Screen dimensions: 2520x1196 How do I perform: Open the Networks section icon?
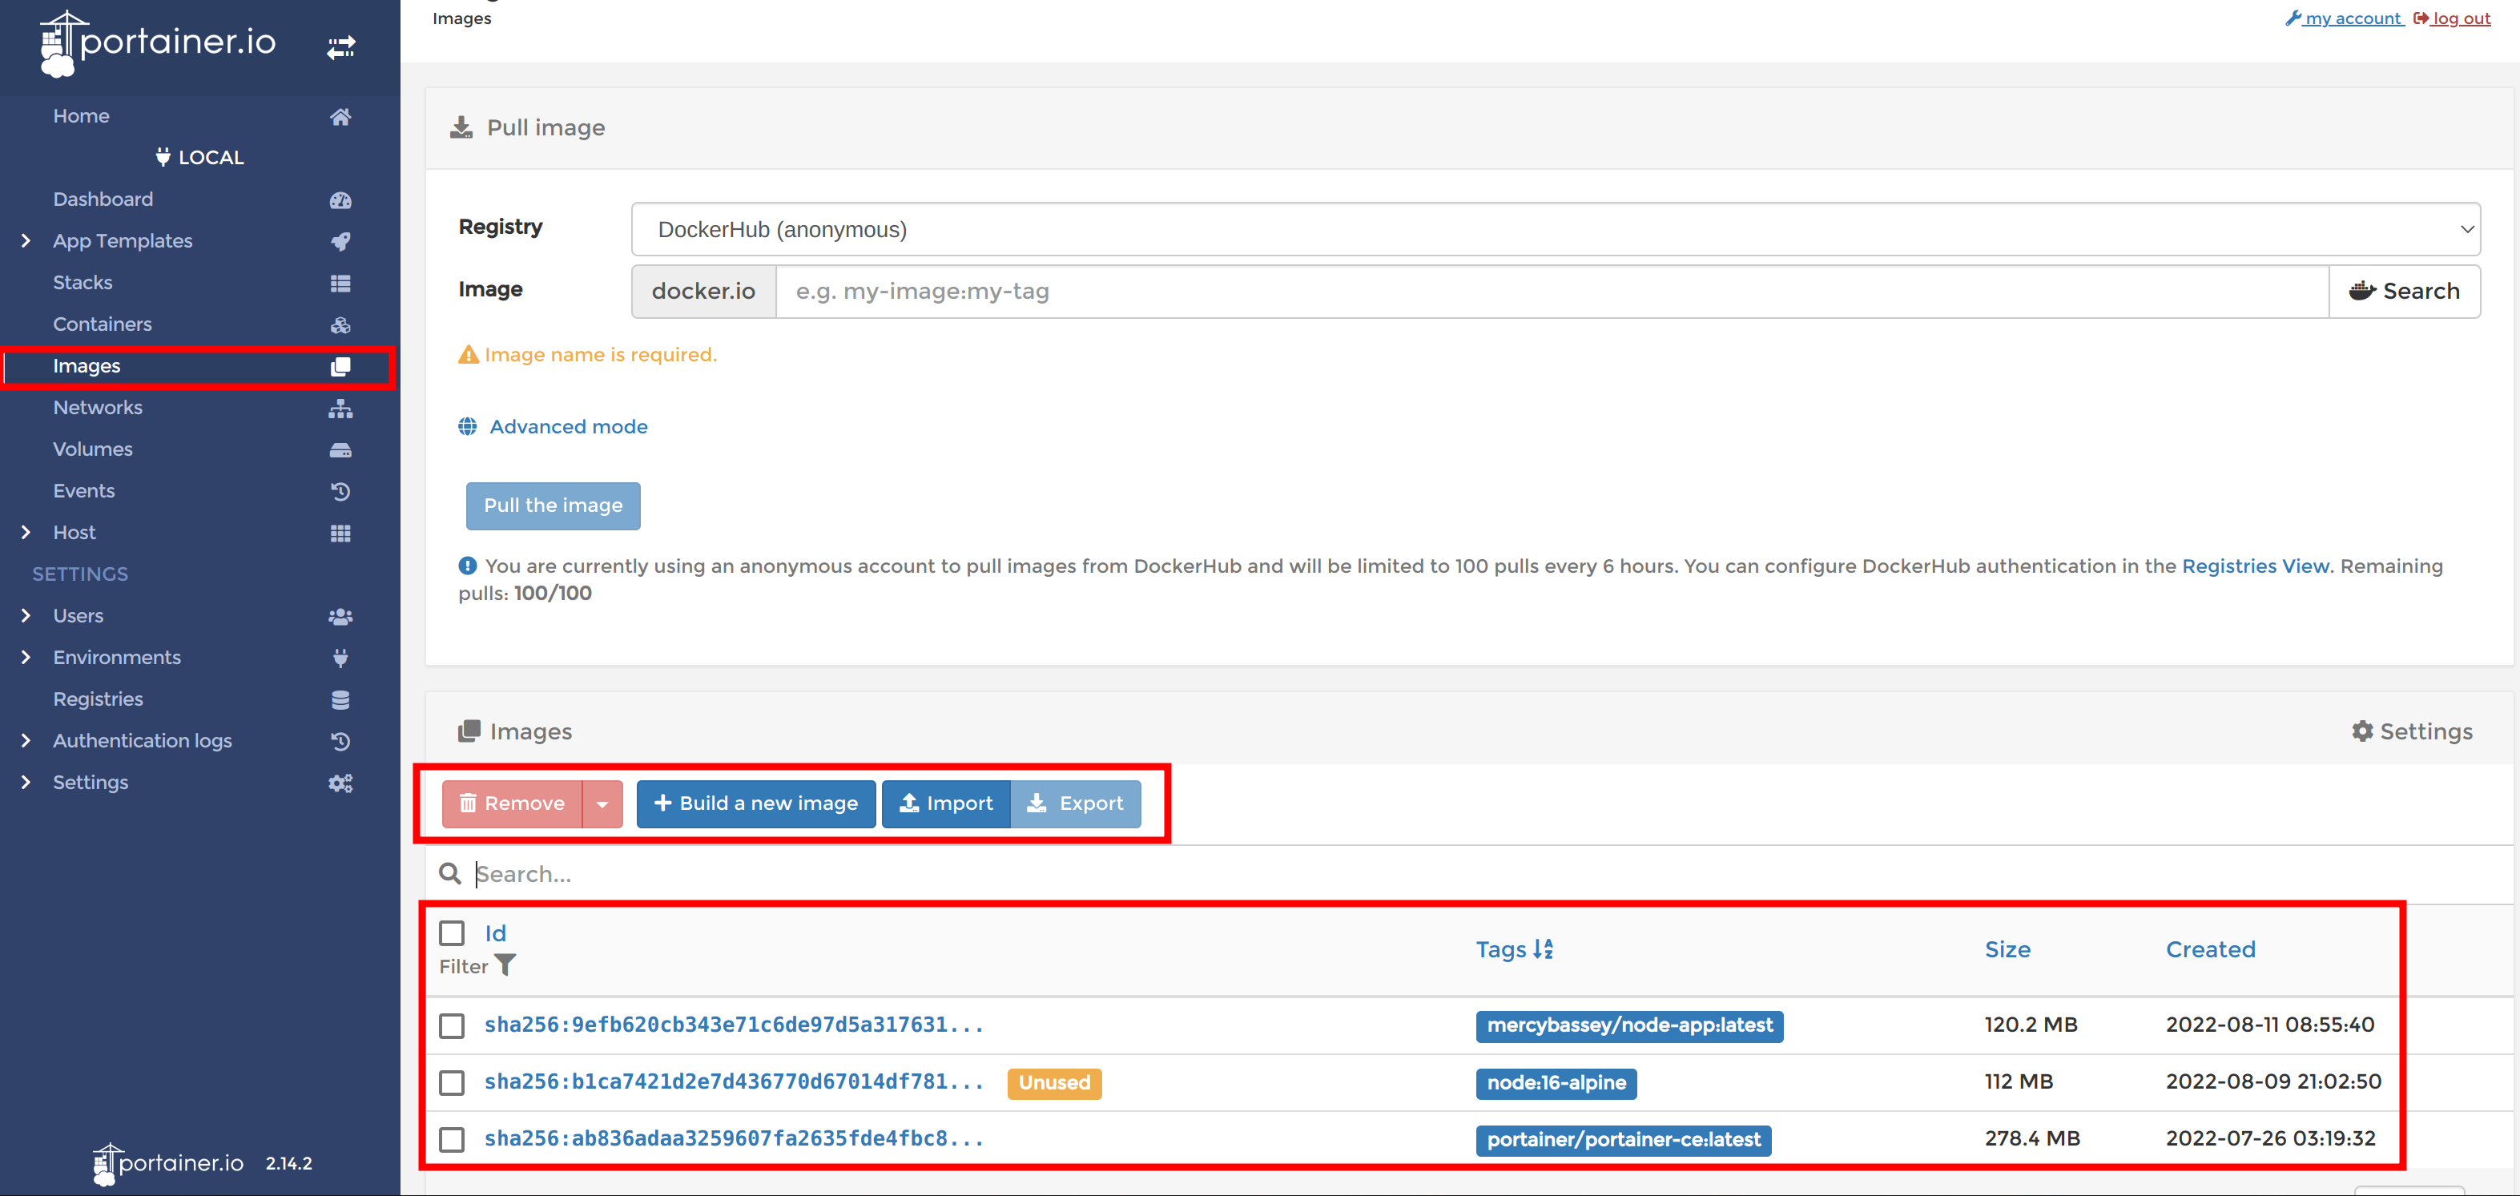click(340, 408)
